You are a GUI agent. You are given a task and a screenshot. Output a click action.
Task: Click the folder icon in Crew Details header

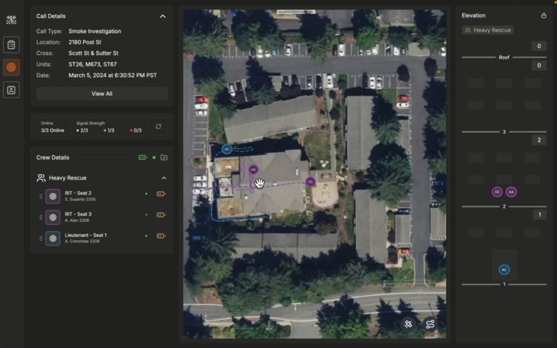[x=164, y=158]
